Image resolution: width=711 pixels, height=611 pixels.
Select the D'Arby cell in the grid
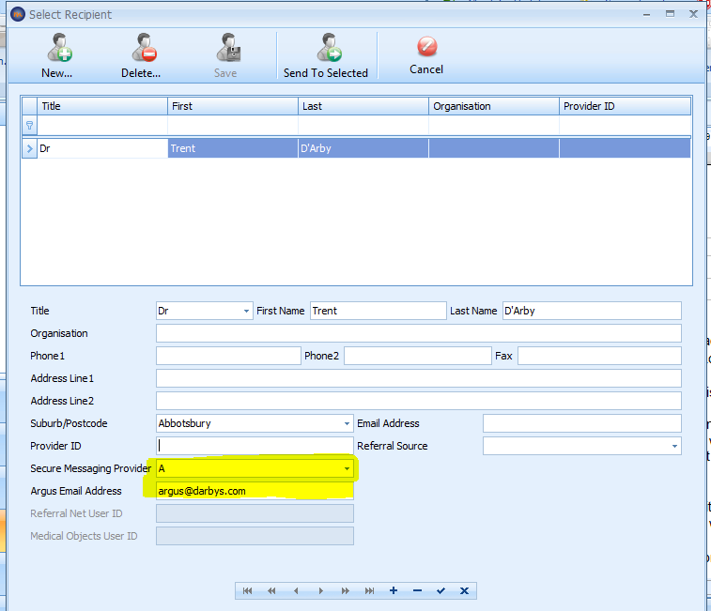click(x=363, y=148)
